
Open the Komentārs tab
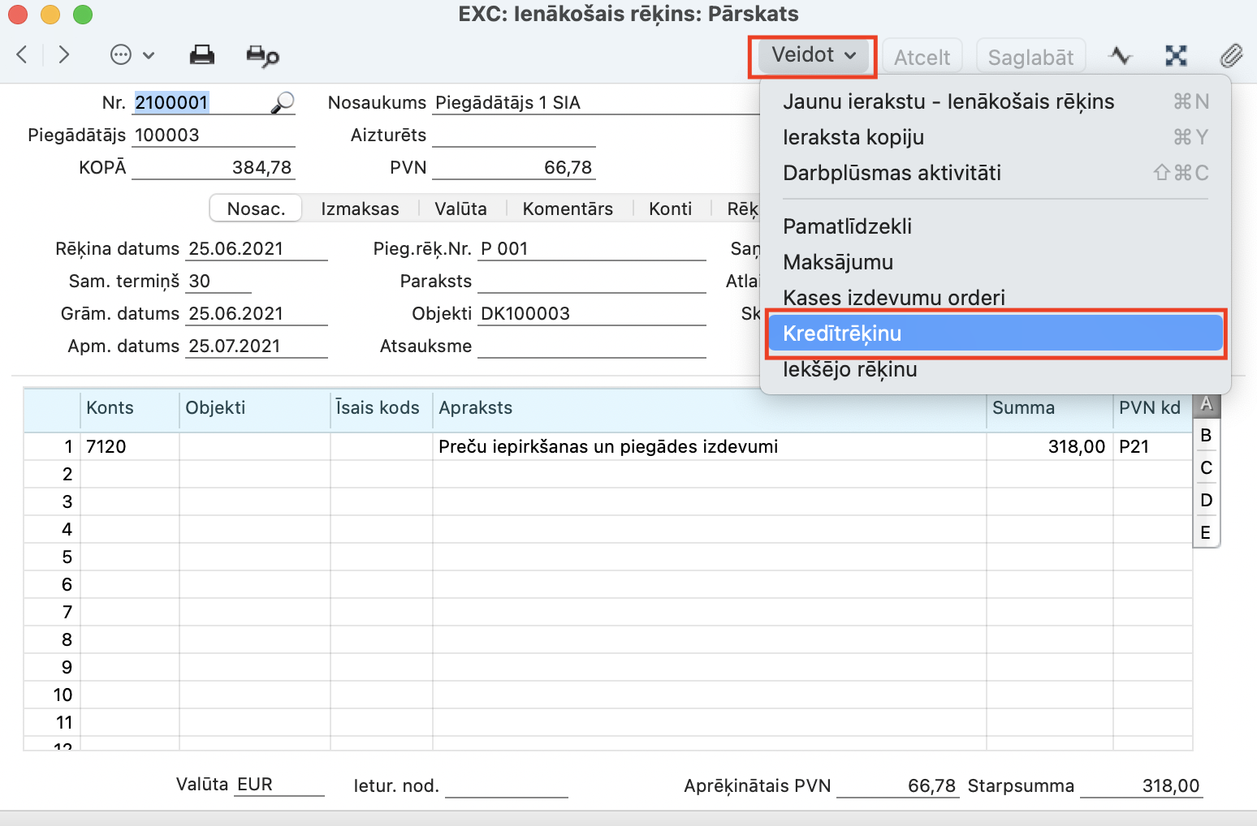[568, 209]
